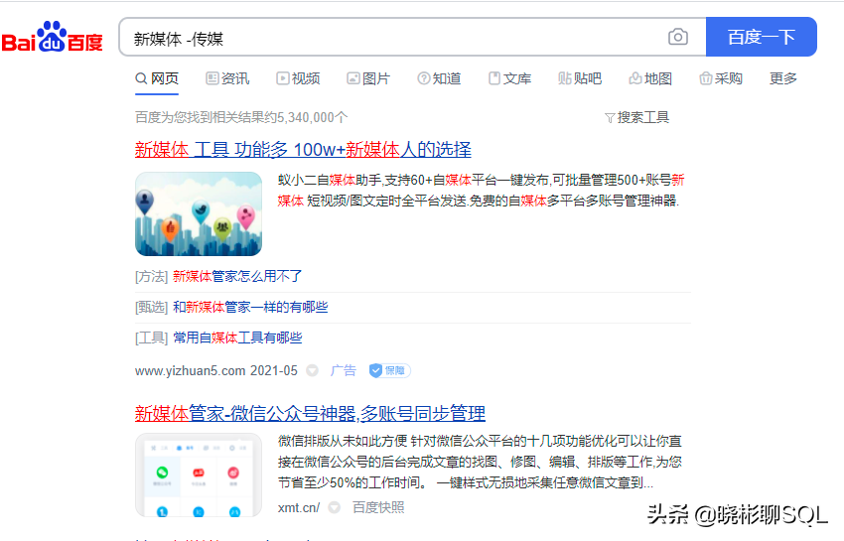
Task: Select the 网页 tab
Action: tap(157, 78)
